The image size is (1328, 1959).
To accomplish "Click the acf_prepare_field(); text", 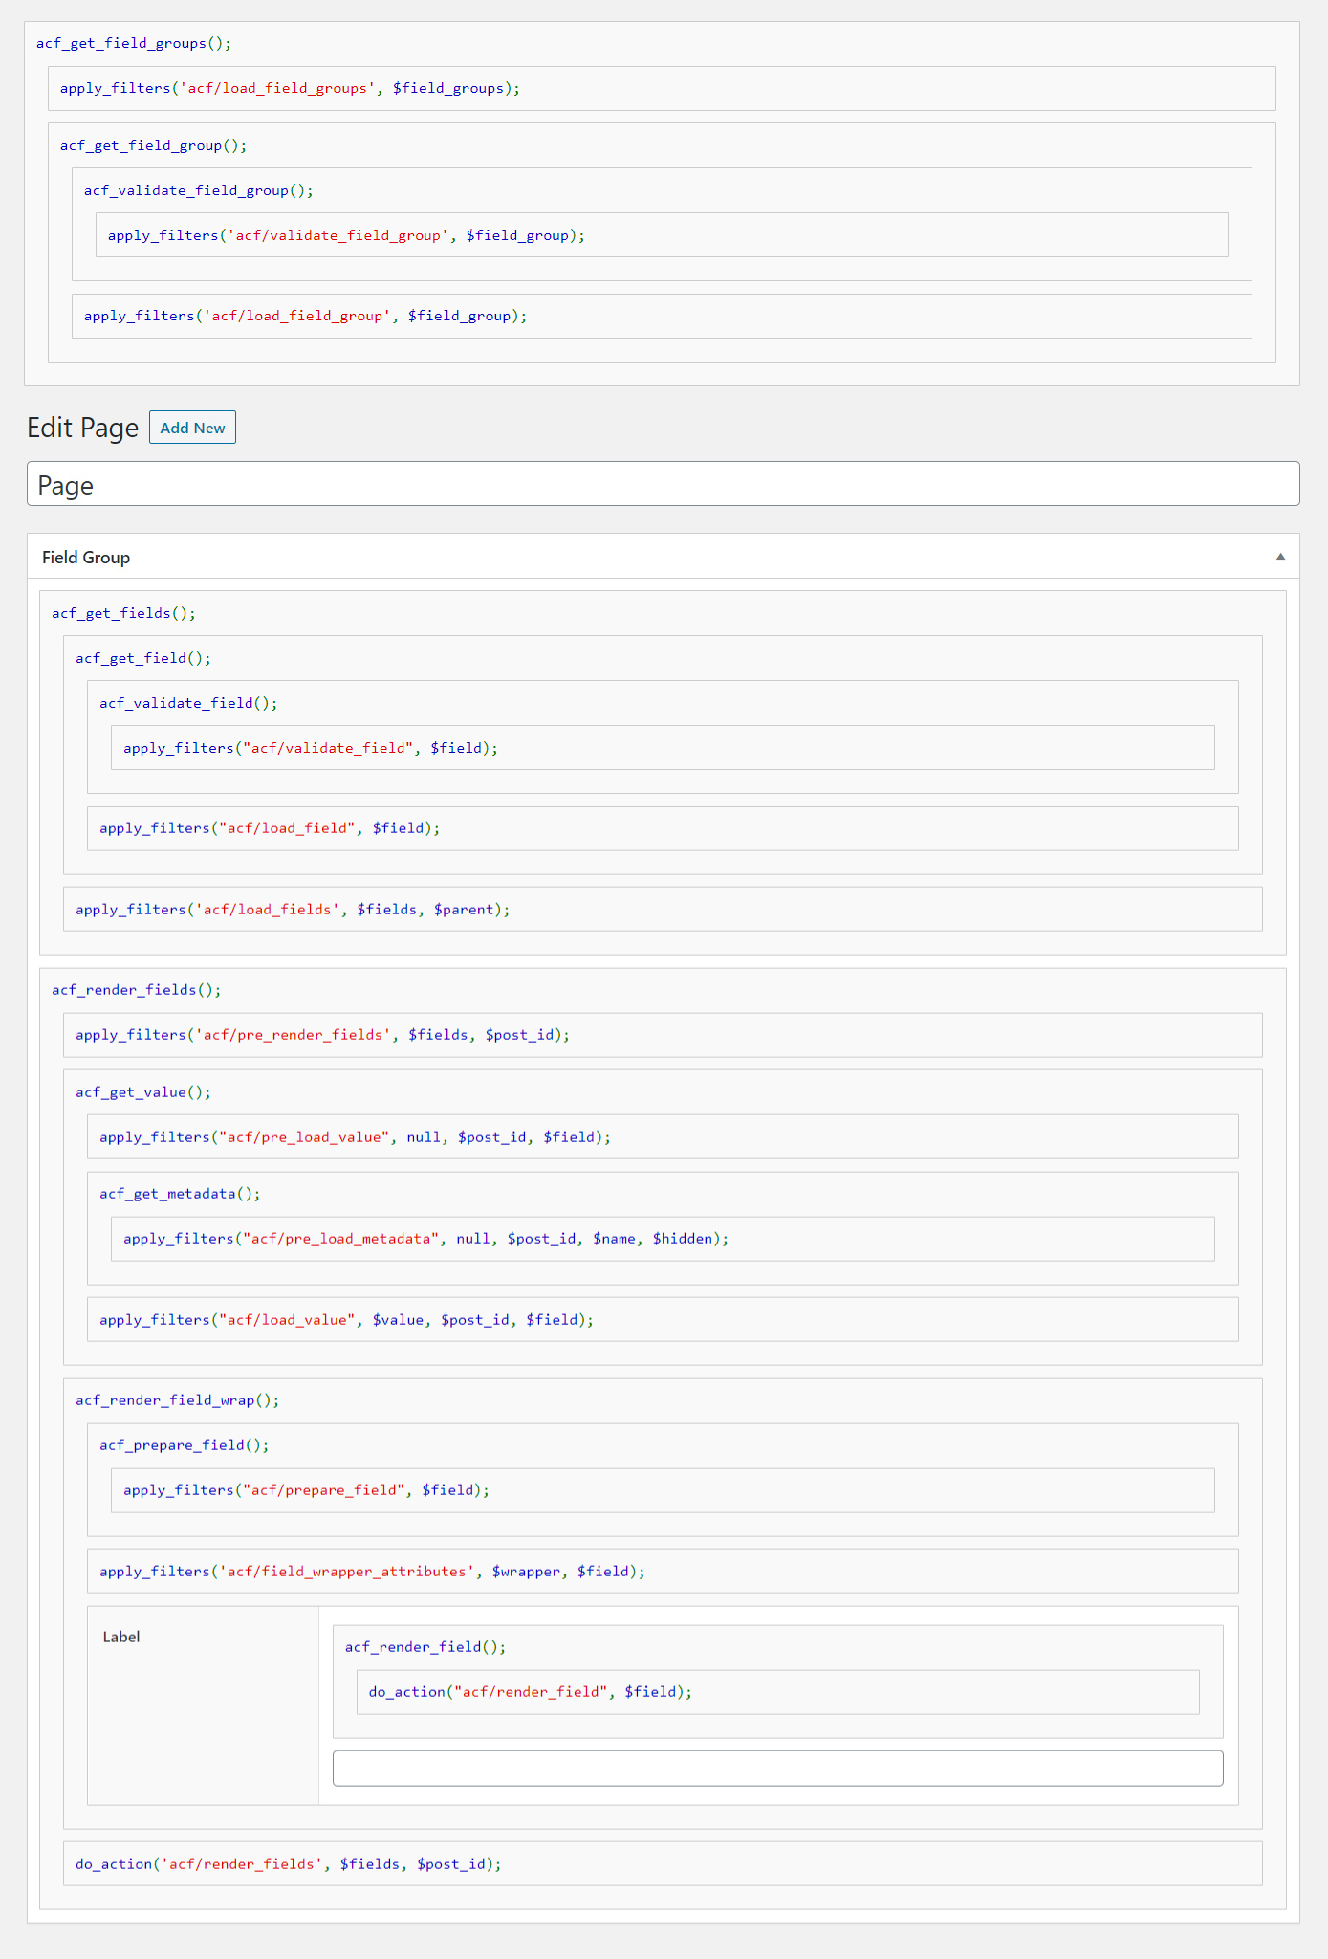I will point(185,1446).
